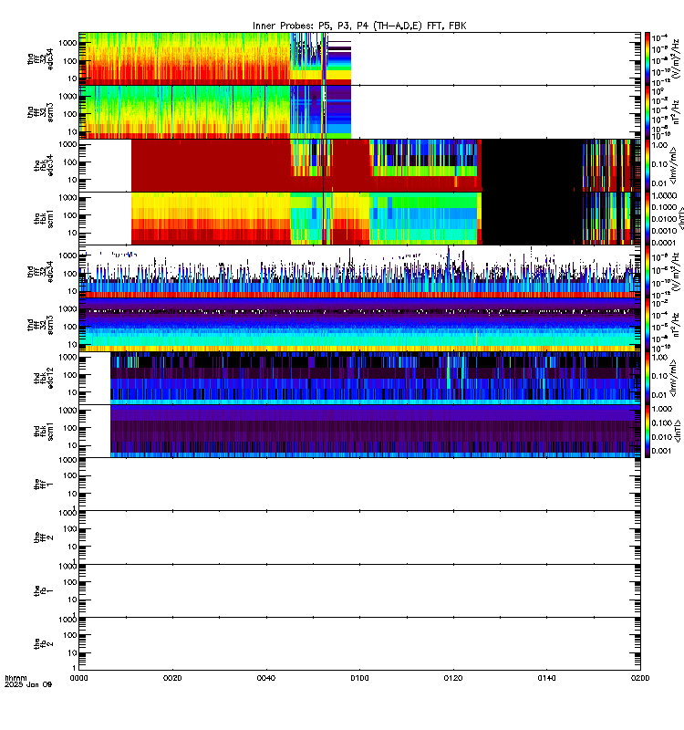Click the black data gap in tha fbk edc34 spectrogram
Image resolution: width=684 pixels, height=730 pixels.
(x=532, y=165)
